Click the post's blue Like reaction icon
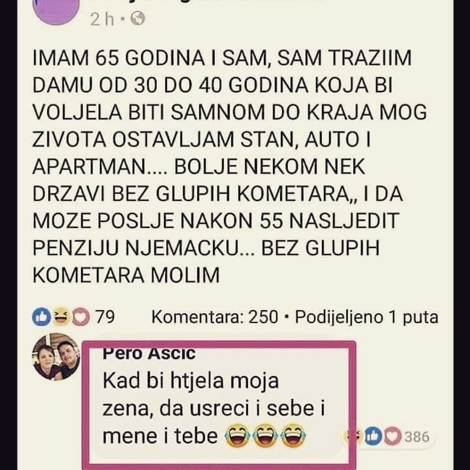470x470 pixels. tap(42, 317)
